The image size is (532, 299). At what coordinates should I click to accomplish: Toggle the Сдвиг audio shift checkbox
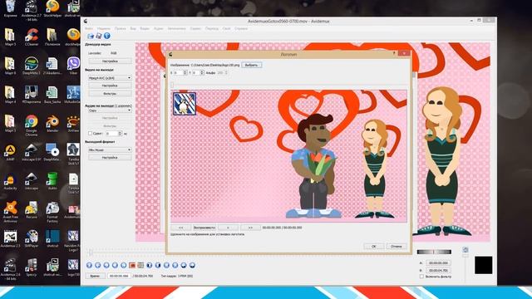coord(91,134)
